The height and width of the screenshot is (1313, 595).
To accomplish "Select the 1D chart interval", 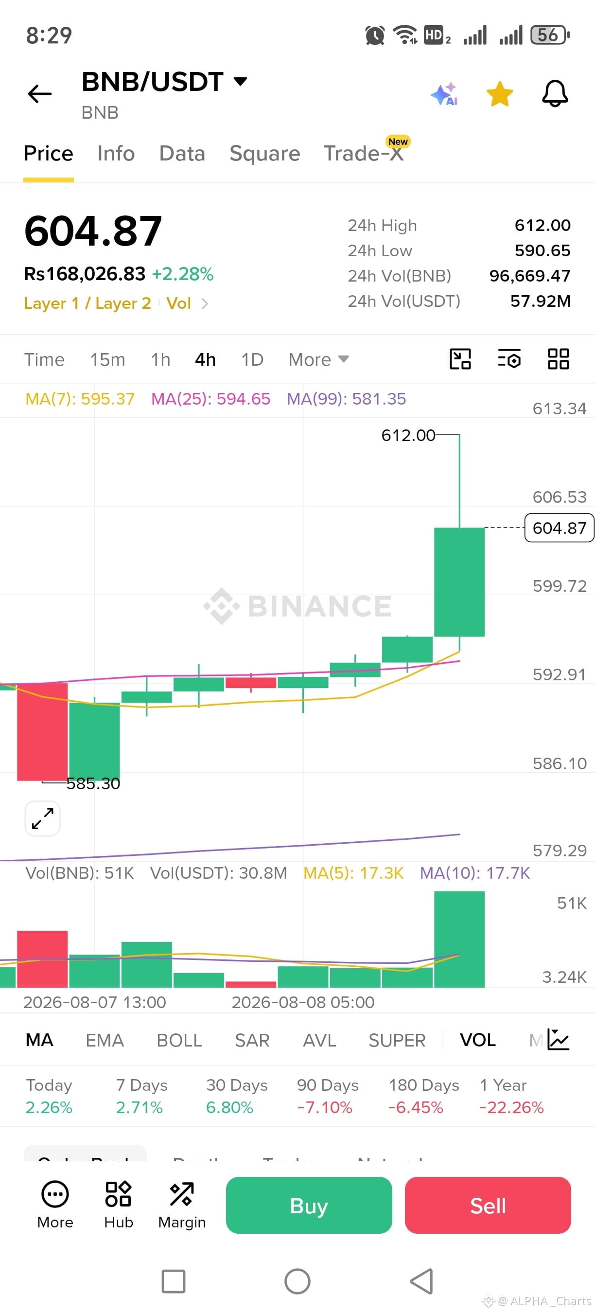I will 252,359.
